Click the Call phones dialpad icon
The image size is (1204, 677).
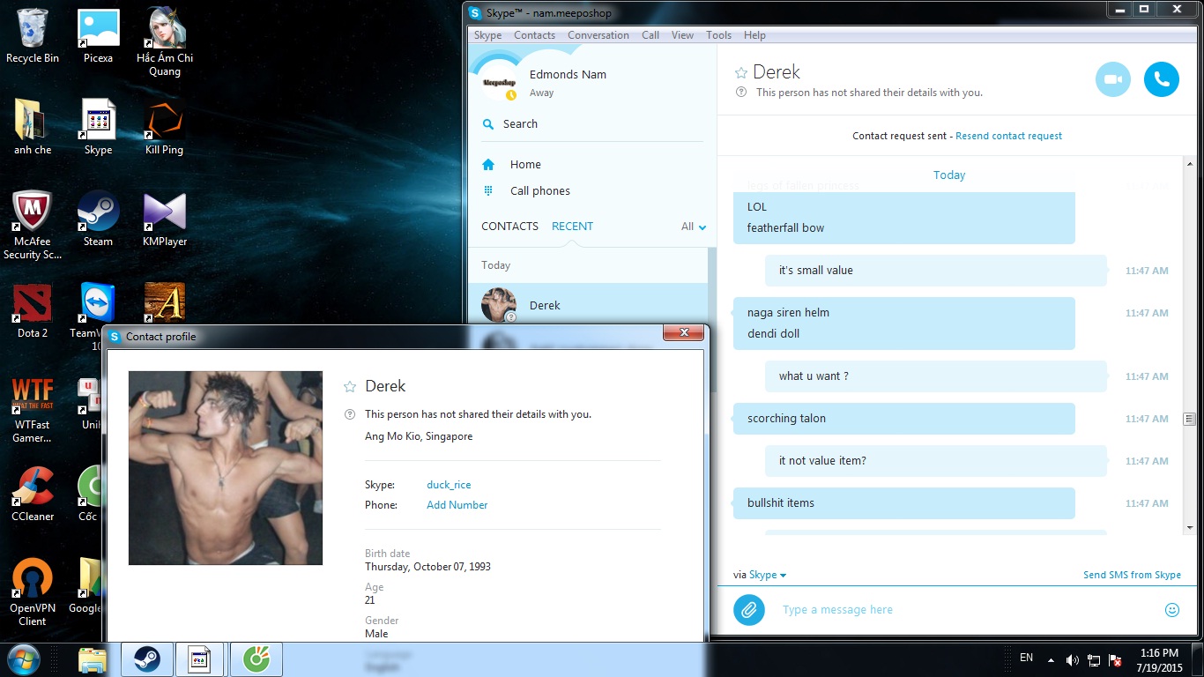point(488,191)
